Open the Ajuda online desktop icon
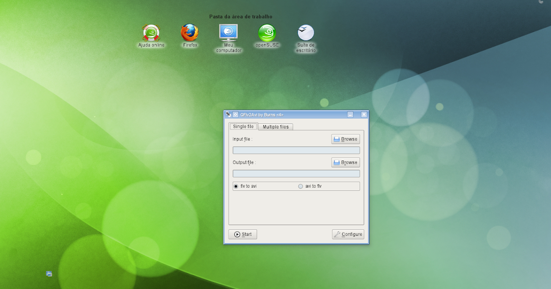Image resolution: width=551 pixels, height=289 pixels. click(x=151, y=36)
